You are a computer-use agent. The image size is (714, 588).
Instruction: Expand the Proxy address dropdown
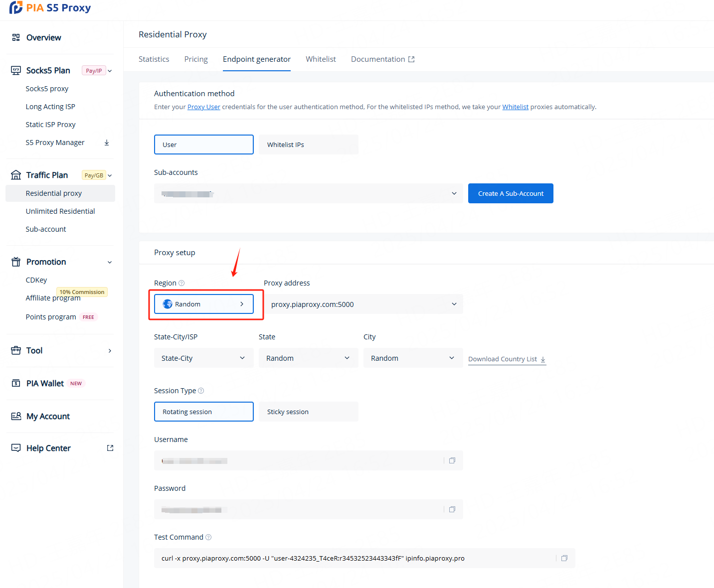[x=363, y=304]
